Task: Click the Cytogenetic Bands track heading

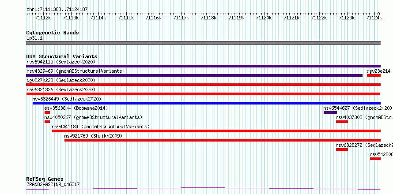Action: (53, 33)
